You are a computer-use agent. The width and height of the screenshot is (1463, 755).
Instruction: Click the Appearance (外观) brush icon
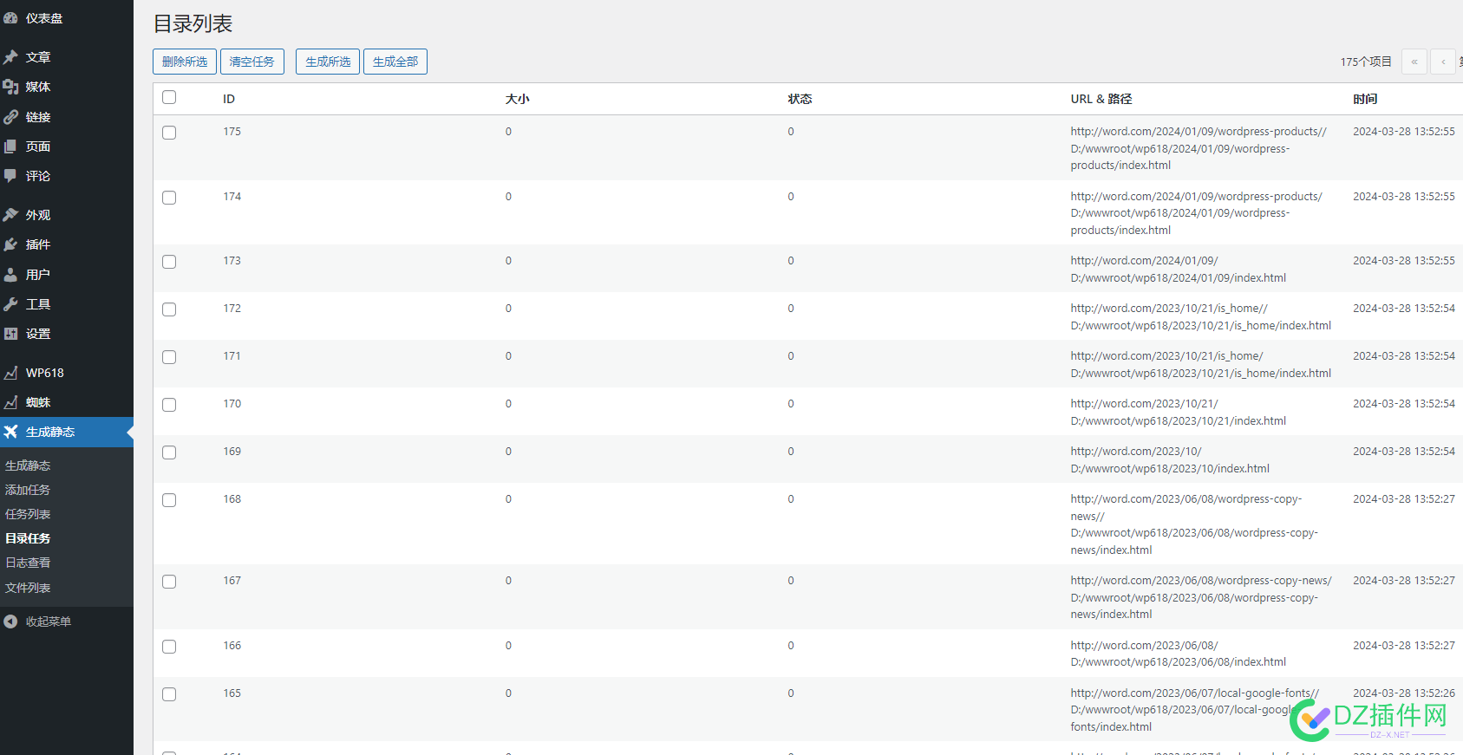pos(10,215)
